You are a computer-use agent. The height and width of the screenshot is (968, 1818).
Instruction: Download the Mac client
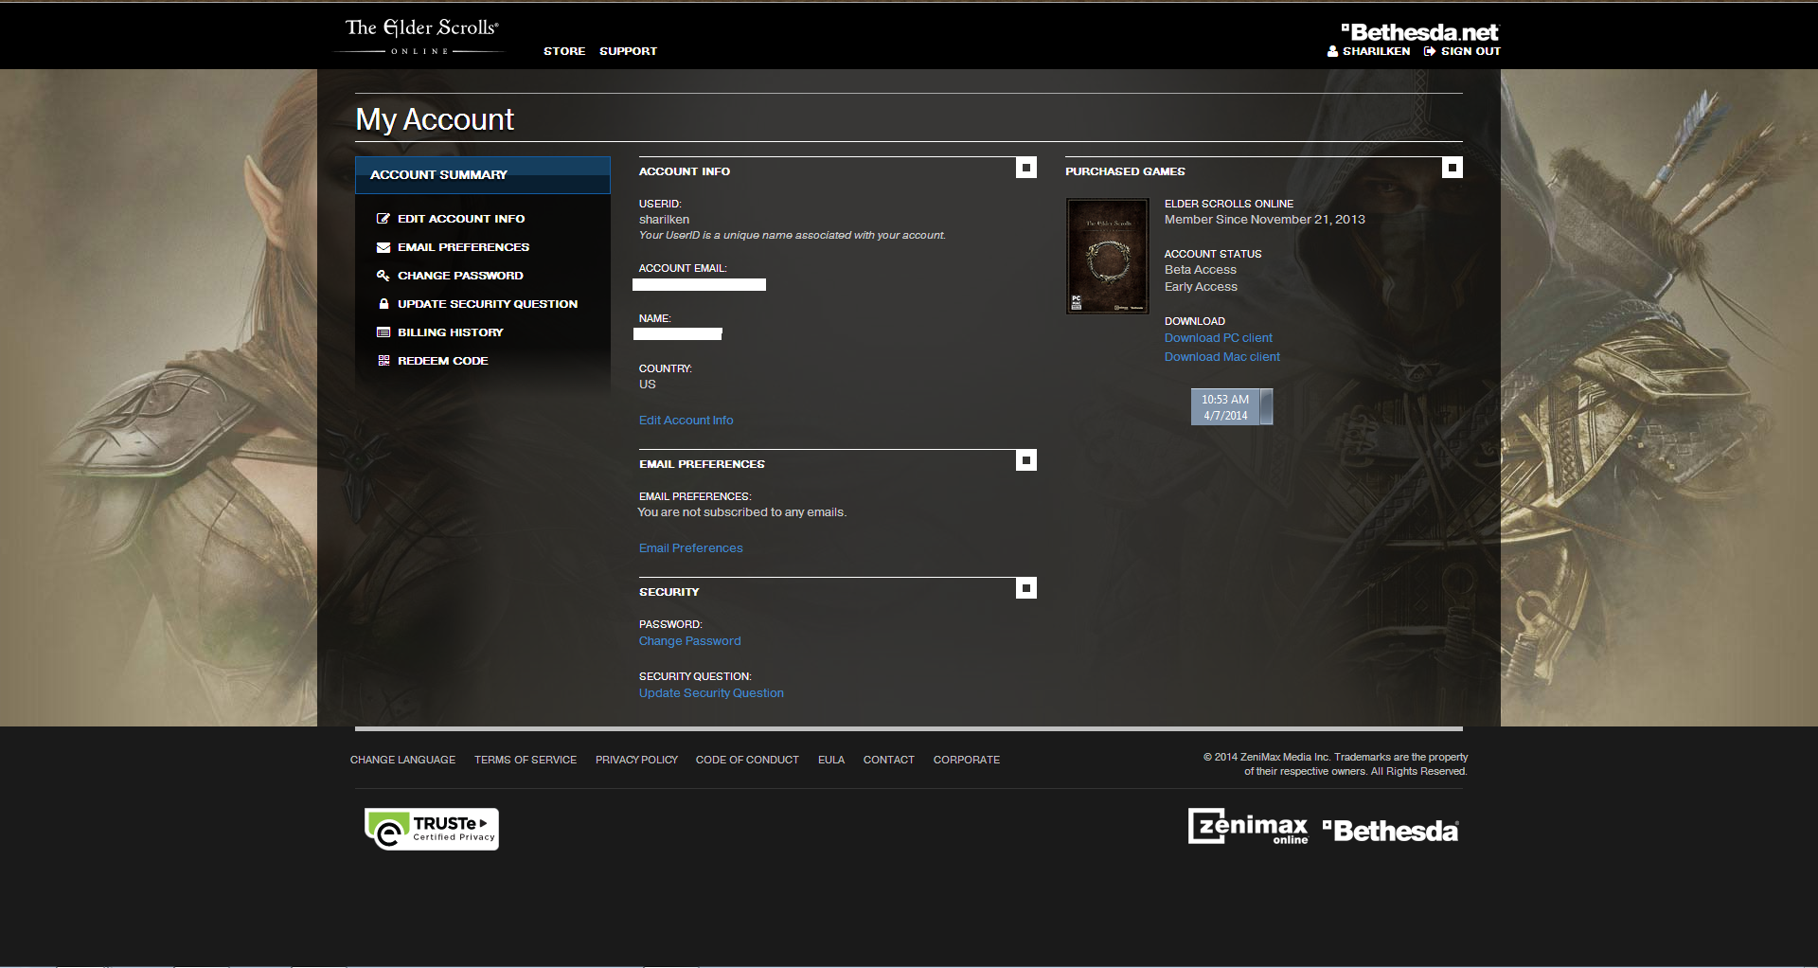1222,357
